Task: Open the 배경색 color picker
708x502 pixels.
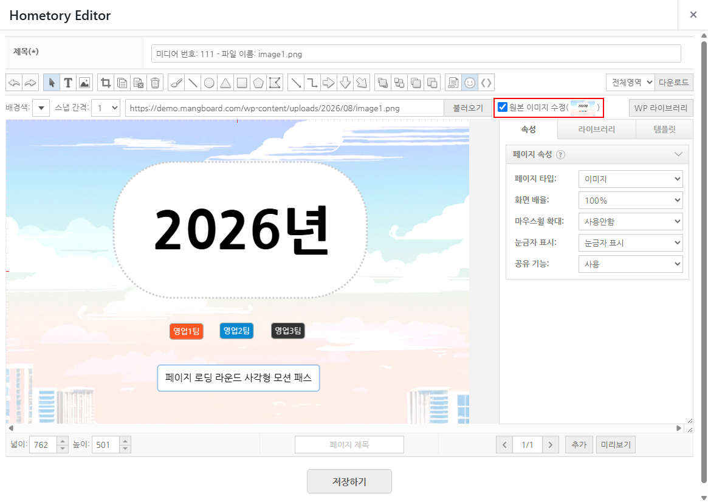Action: 41,108
